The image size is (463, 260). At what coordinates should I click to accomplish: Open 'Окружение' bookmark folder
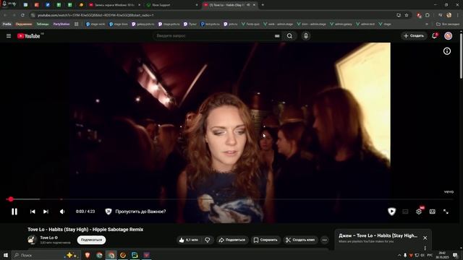pyautogui.click(x=24, y=24)
